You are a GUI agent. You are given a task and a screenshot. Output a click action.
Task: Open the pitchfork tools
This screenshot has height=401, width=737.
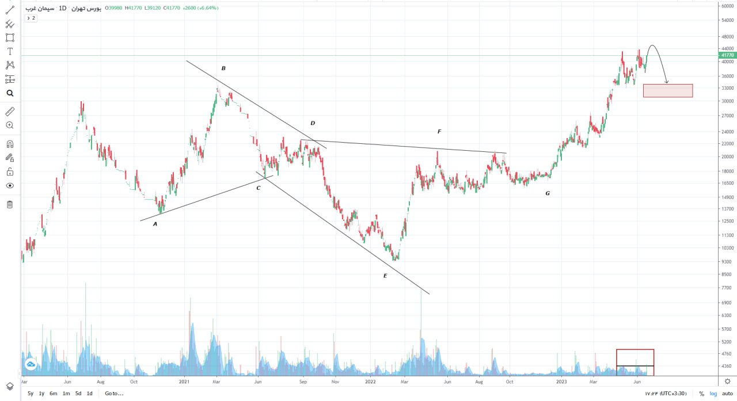10,24
